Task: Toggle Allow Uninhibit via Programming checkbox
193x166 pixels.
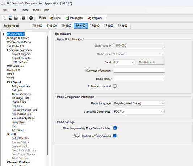Action: [115, 136]
